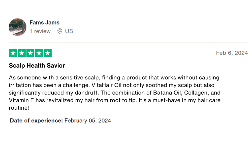Open the Fams Jams reviewer name
This screenshot has width=252, height=147.
click(x=44, y=22)
